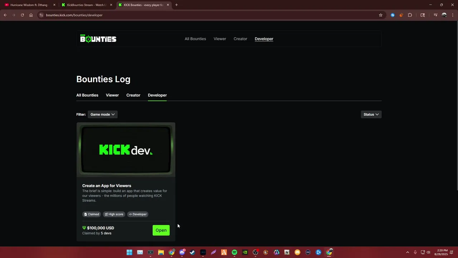458x258 pixels.
Task: Open the Create an App bounty
Action: coord(161,230)
